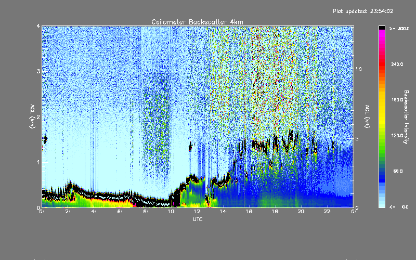Click the '20:' UTC tick label
The image size is (416, 260).
point(302,212)
